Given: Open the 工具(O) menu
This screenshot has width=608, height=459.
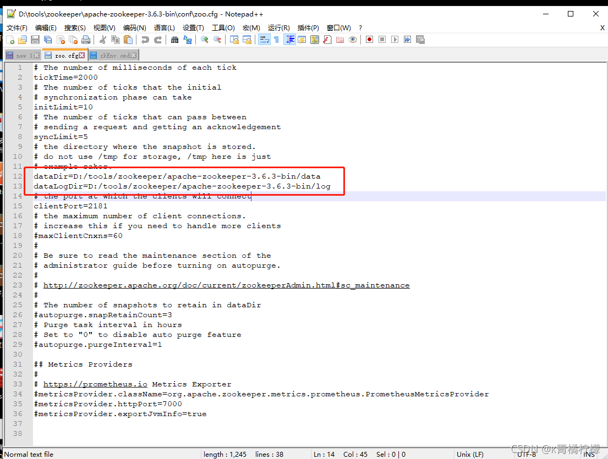Looking at the screenshot, I should tap(223, 28).
